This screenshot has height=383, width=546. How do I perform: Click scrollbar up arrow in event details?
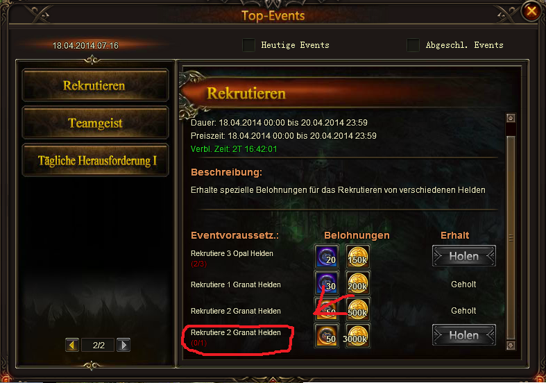pos(511,118)
